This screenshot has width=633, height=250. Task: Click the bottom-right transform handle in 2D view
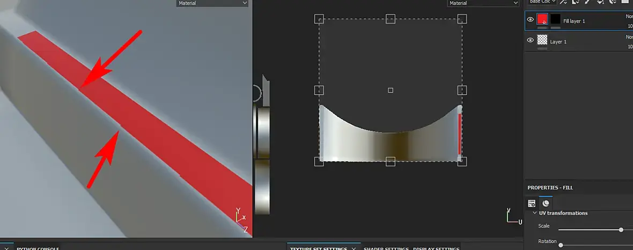click(x=462, y=162)
